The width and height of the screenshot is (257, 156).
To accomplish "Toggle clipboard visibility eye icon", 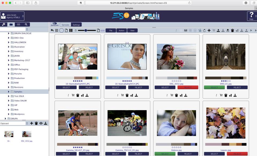I will [x=41, y=123].
